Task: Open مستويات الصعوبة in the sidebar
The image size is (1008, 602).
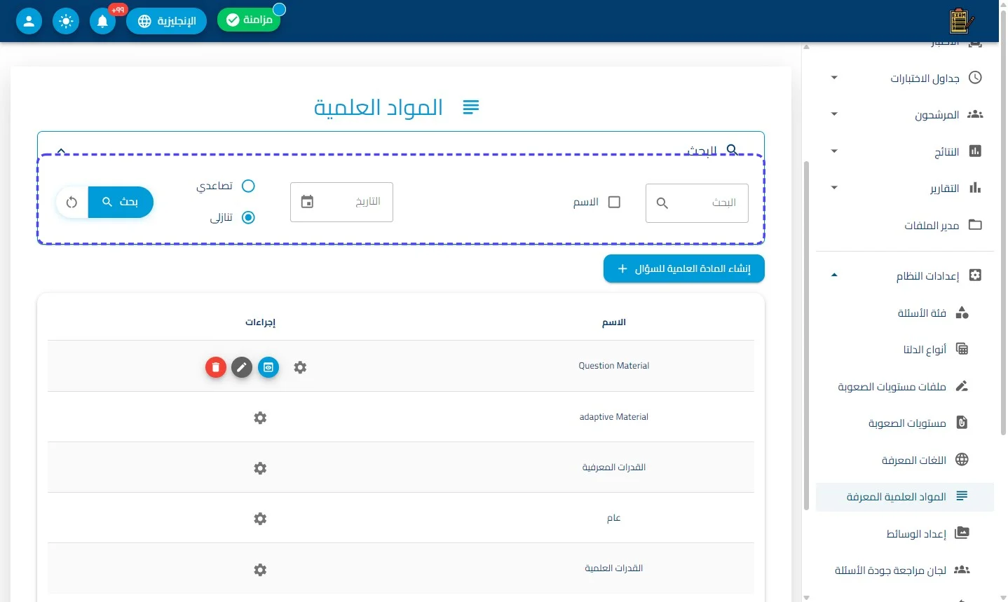Action: (x=905, y=423)
